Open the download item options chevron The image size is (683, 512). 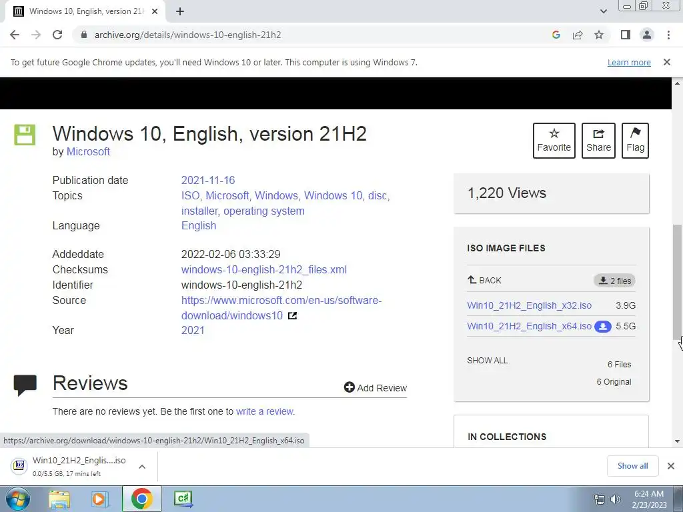tap(141, 467)
